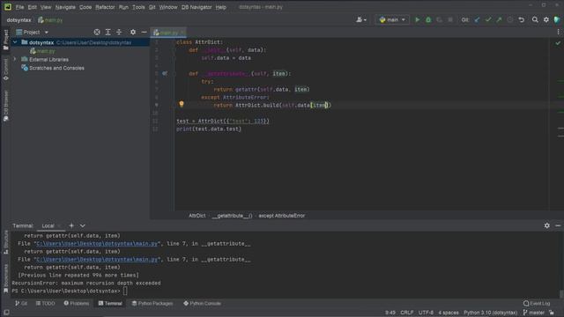Open Terminal panel settings gear

(x=546, y=225)
